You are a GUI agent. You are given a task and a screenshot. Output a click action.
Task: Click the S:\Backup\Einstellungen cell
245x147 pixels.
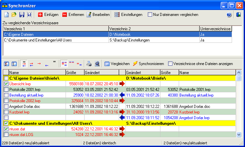coord(154,40)
